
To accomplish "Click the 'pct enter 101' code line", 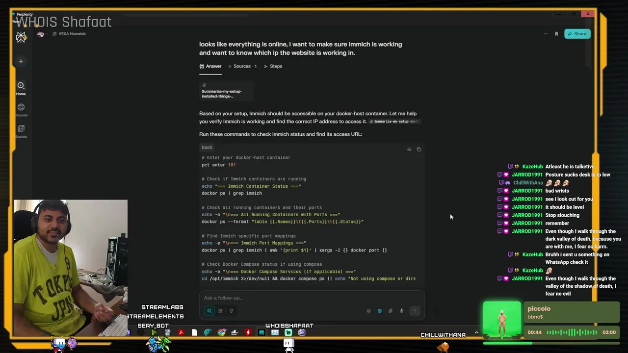I will [219, 165].
